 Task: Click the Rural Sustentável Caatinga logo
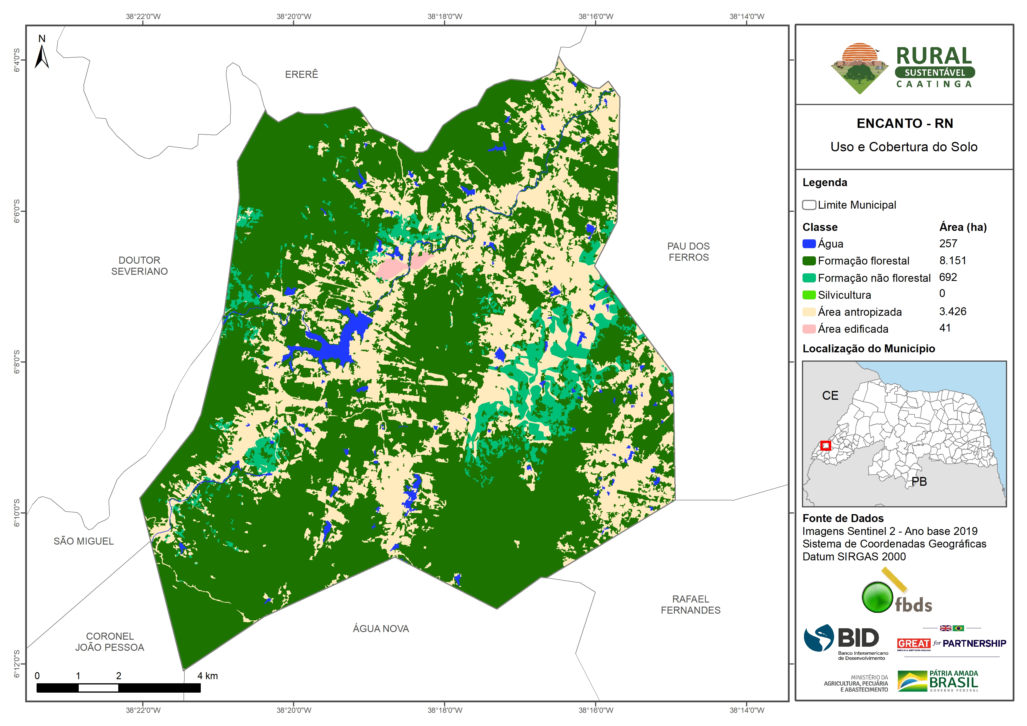click(x=903, y=68)
